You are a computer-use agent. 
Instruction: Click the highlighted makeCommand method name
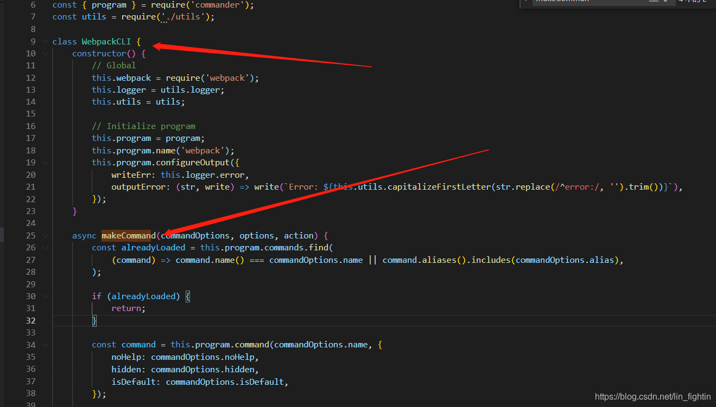click(129, 235)
